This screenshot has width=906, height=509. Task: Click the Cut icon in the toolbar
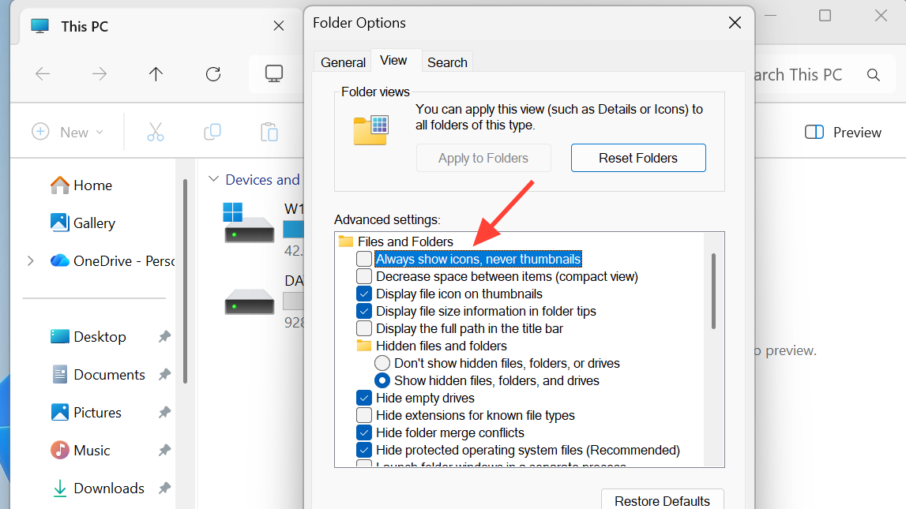155,132
